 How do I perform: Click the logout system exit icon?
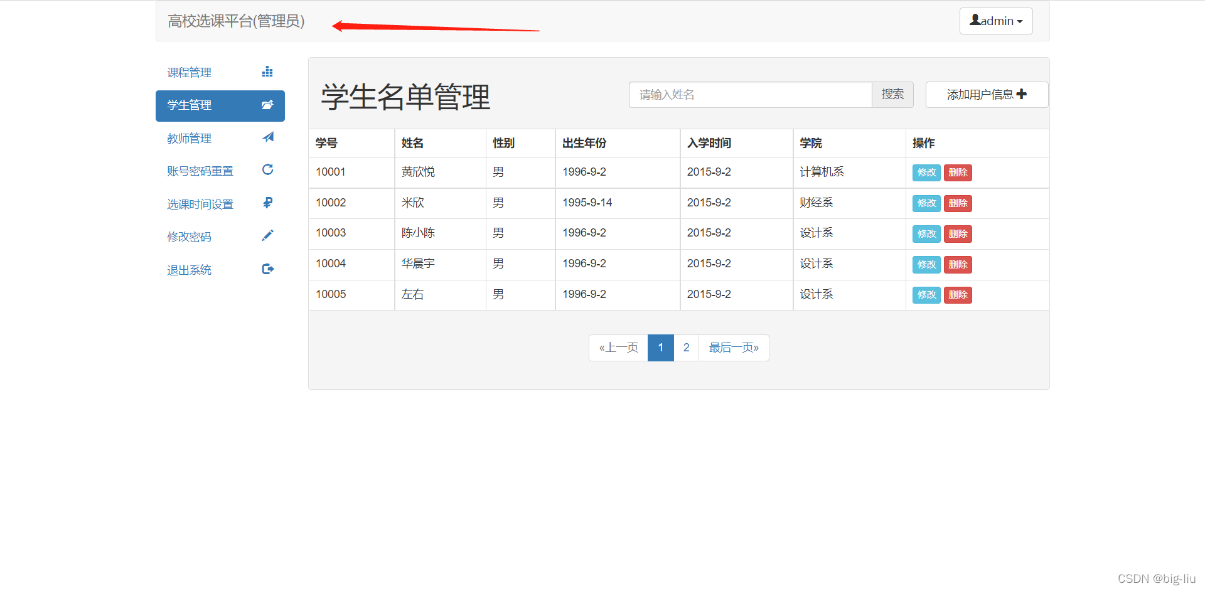(x=268, y=269)
